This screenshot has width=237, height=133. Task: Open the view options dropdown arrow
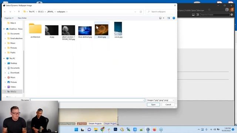click(164, 18)
